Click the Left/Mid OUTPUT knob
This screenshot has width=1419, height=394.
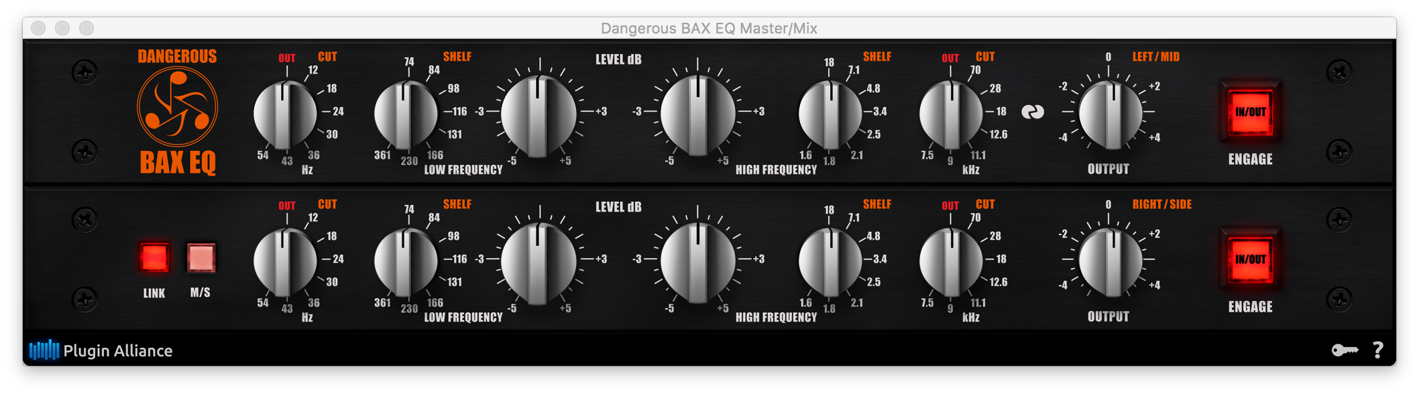click(x=1111, y=115)
